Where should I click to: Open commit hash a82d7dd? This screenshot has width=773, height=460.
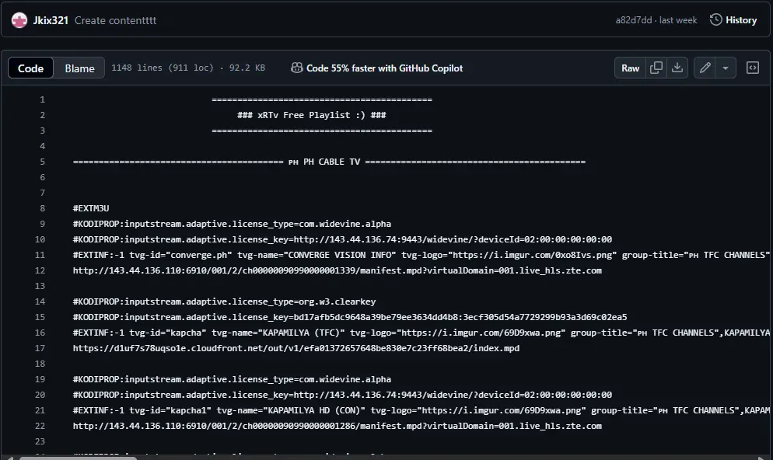click(634, 20)
